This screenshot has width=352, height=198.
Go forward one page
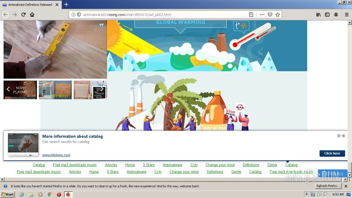15,15
